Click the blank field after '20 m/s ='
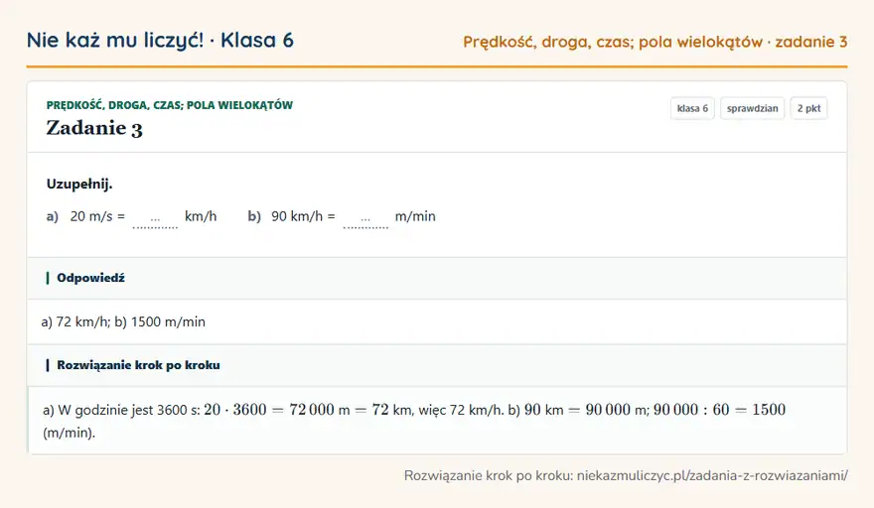The height and width of the screenshot is (508, 874). click(155, 218)
